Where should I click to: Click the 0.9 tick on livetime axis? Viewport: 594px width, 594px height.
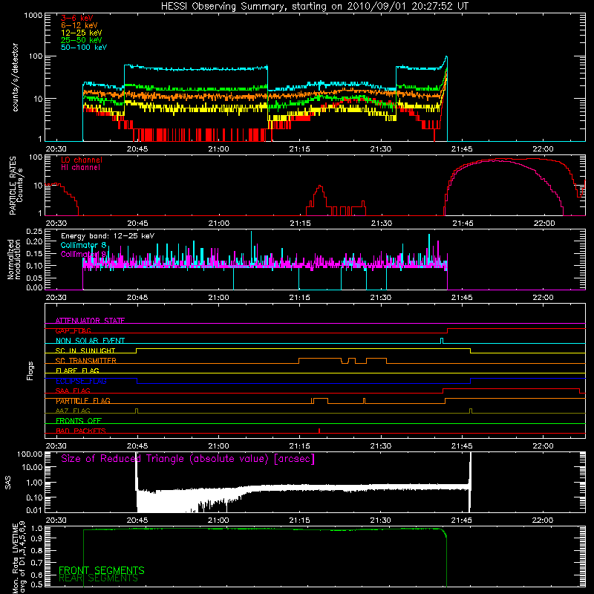36,538
